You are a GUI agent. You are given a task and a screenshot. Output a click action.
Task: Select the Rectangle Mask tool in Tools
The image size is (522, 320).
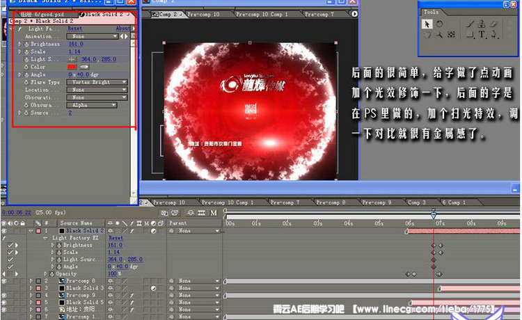(x=470, y=34)
